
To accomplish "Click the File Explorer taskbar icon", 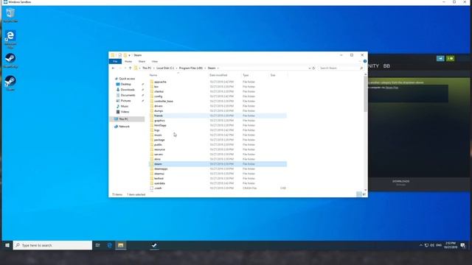I will pos(121,245).
